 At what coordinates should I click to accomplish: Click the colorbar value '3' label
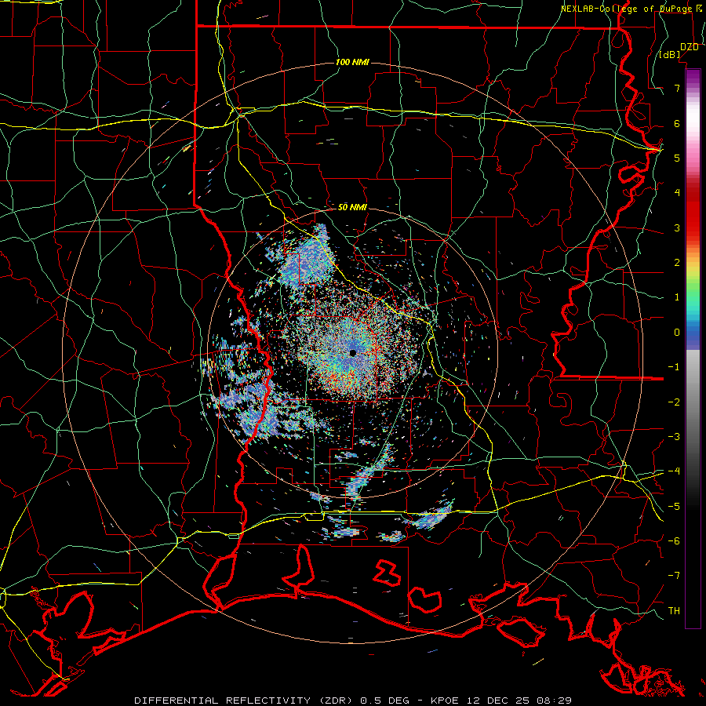pos(677,227)
